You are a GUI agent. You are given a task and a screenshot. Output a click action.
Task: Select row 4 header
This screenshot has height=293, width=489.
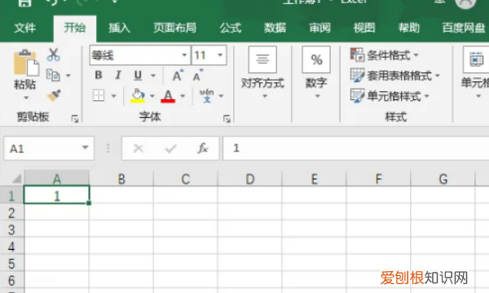point(11,247)
